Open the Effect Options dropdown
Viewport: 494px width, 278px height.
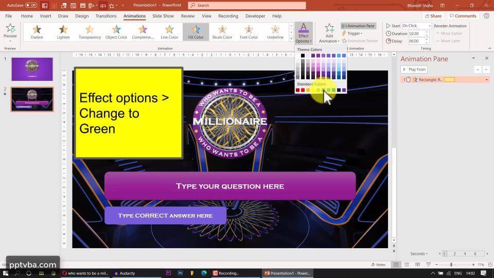tap(304, 33)
